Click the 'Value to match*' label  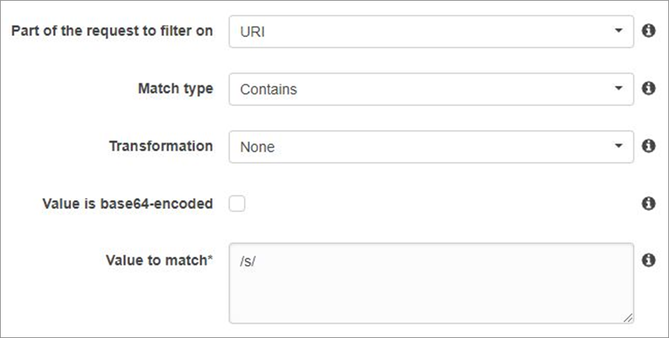[x=159, y=260]
